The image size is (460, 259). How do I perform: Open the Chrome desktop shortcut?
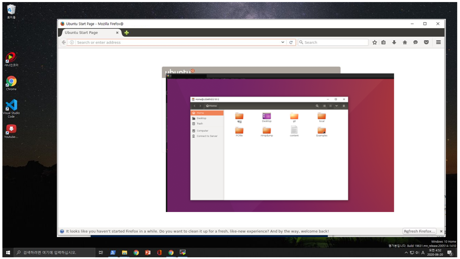click(11, 83)
